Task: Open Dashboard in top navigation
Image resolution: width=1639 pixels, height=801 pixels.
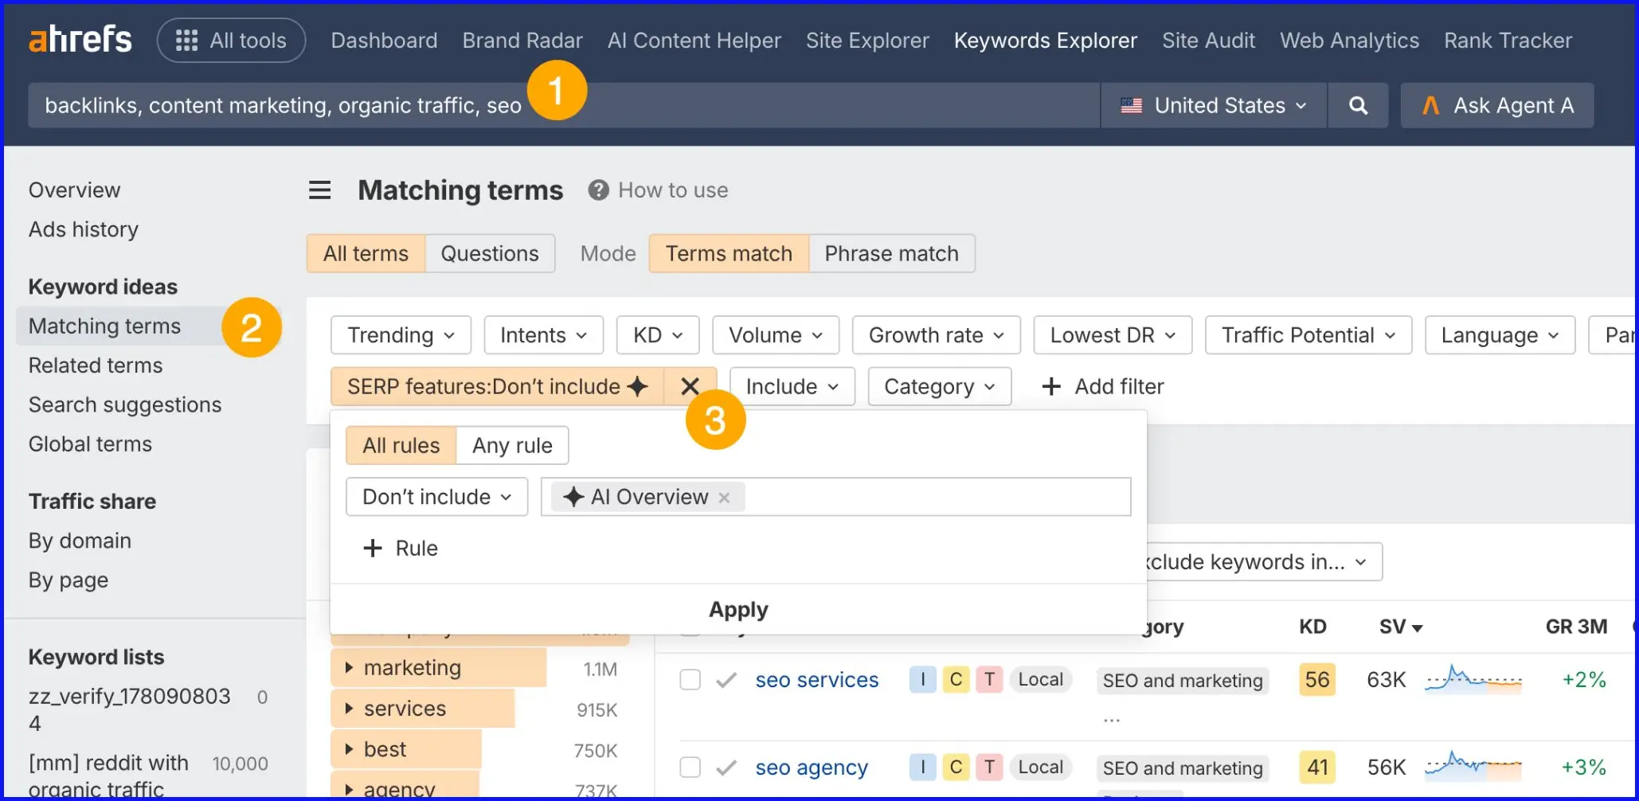Action: click(x=384, y=40)
